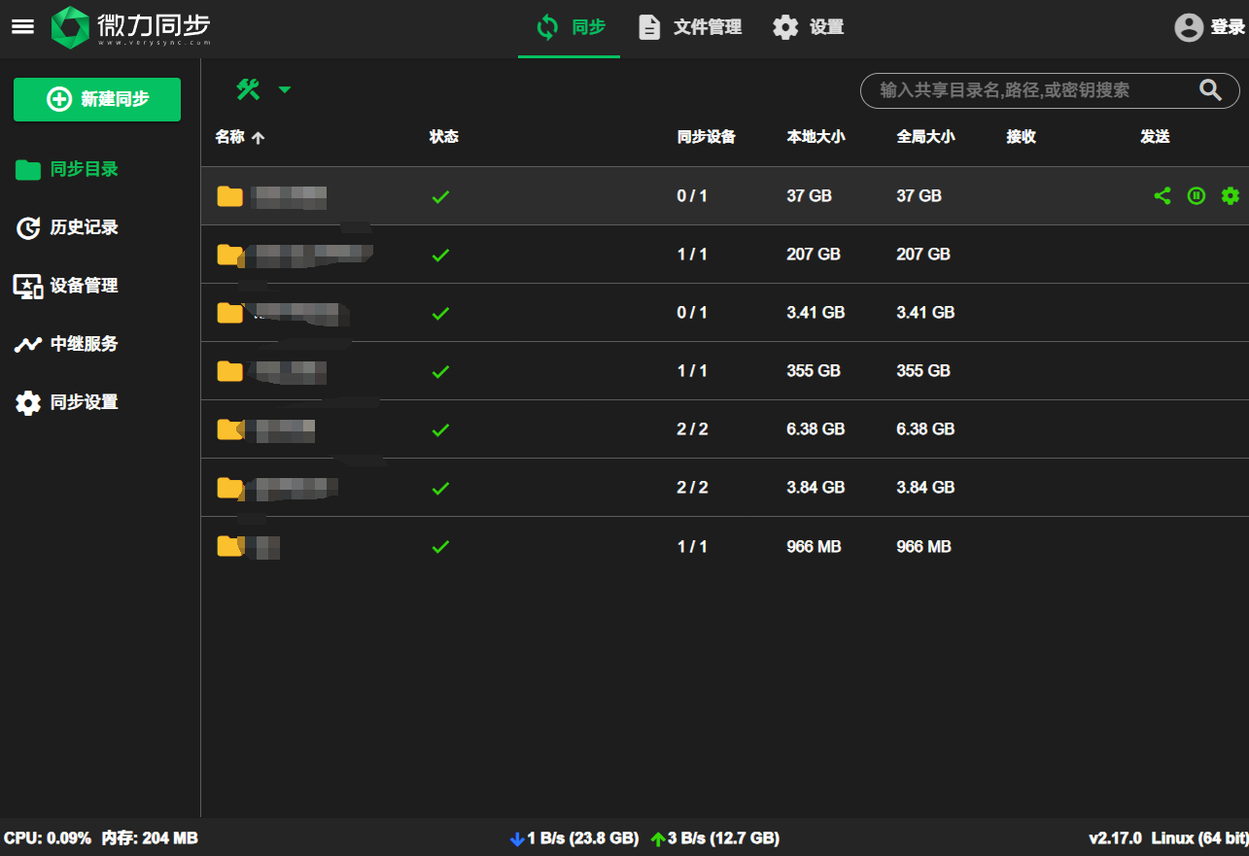Open the wrench tools icon
The height and width of the screenshot is (856, 1249).
248,90
